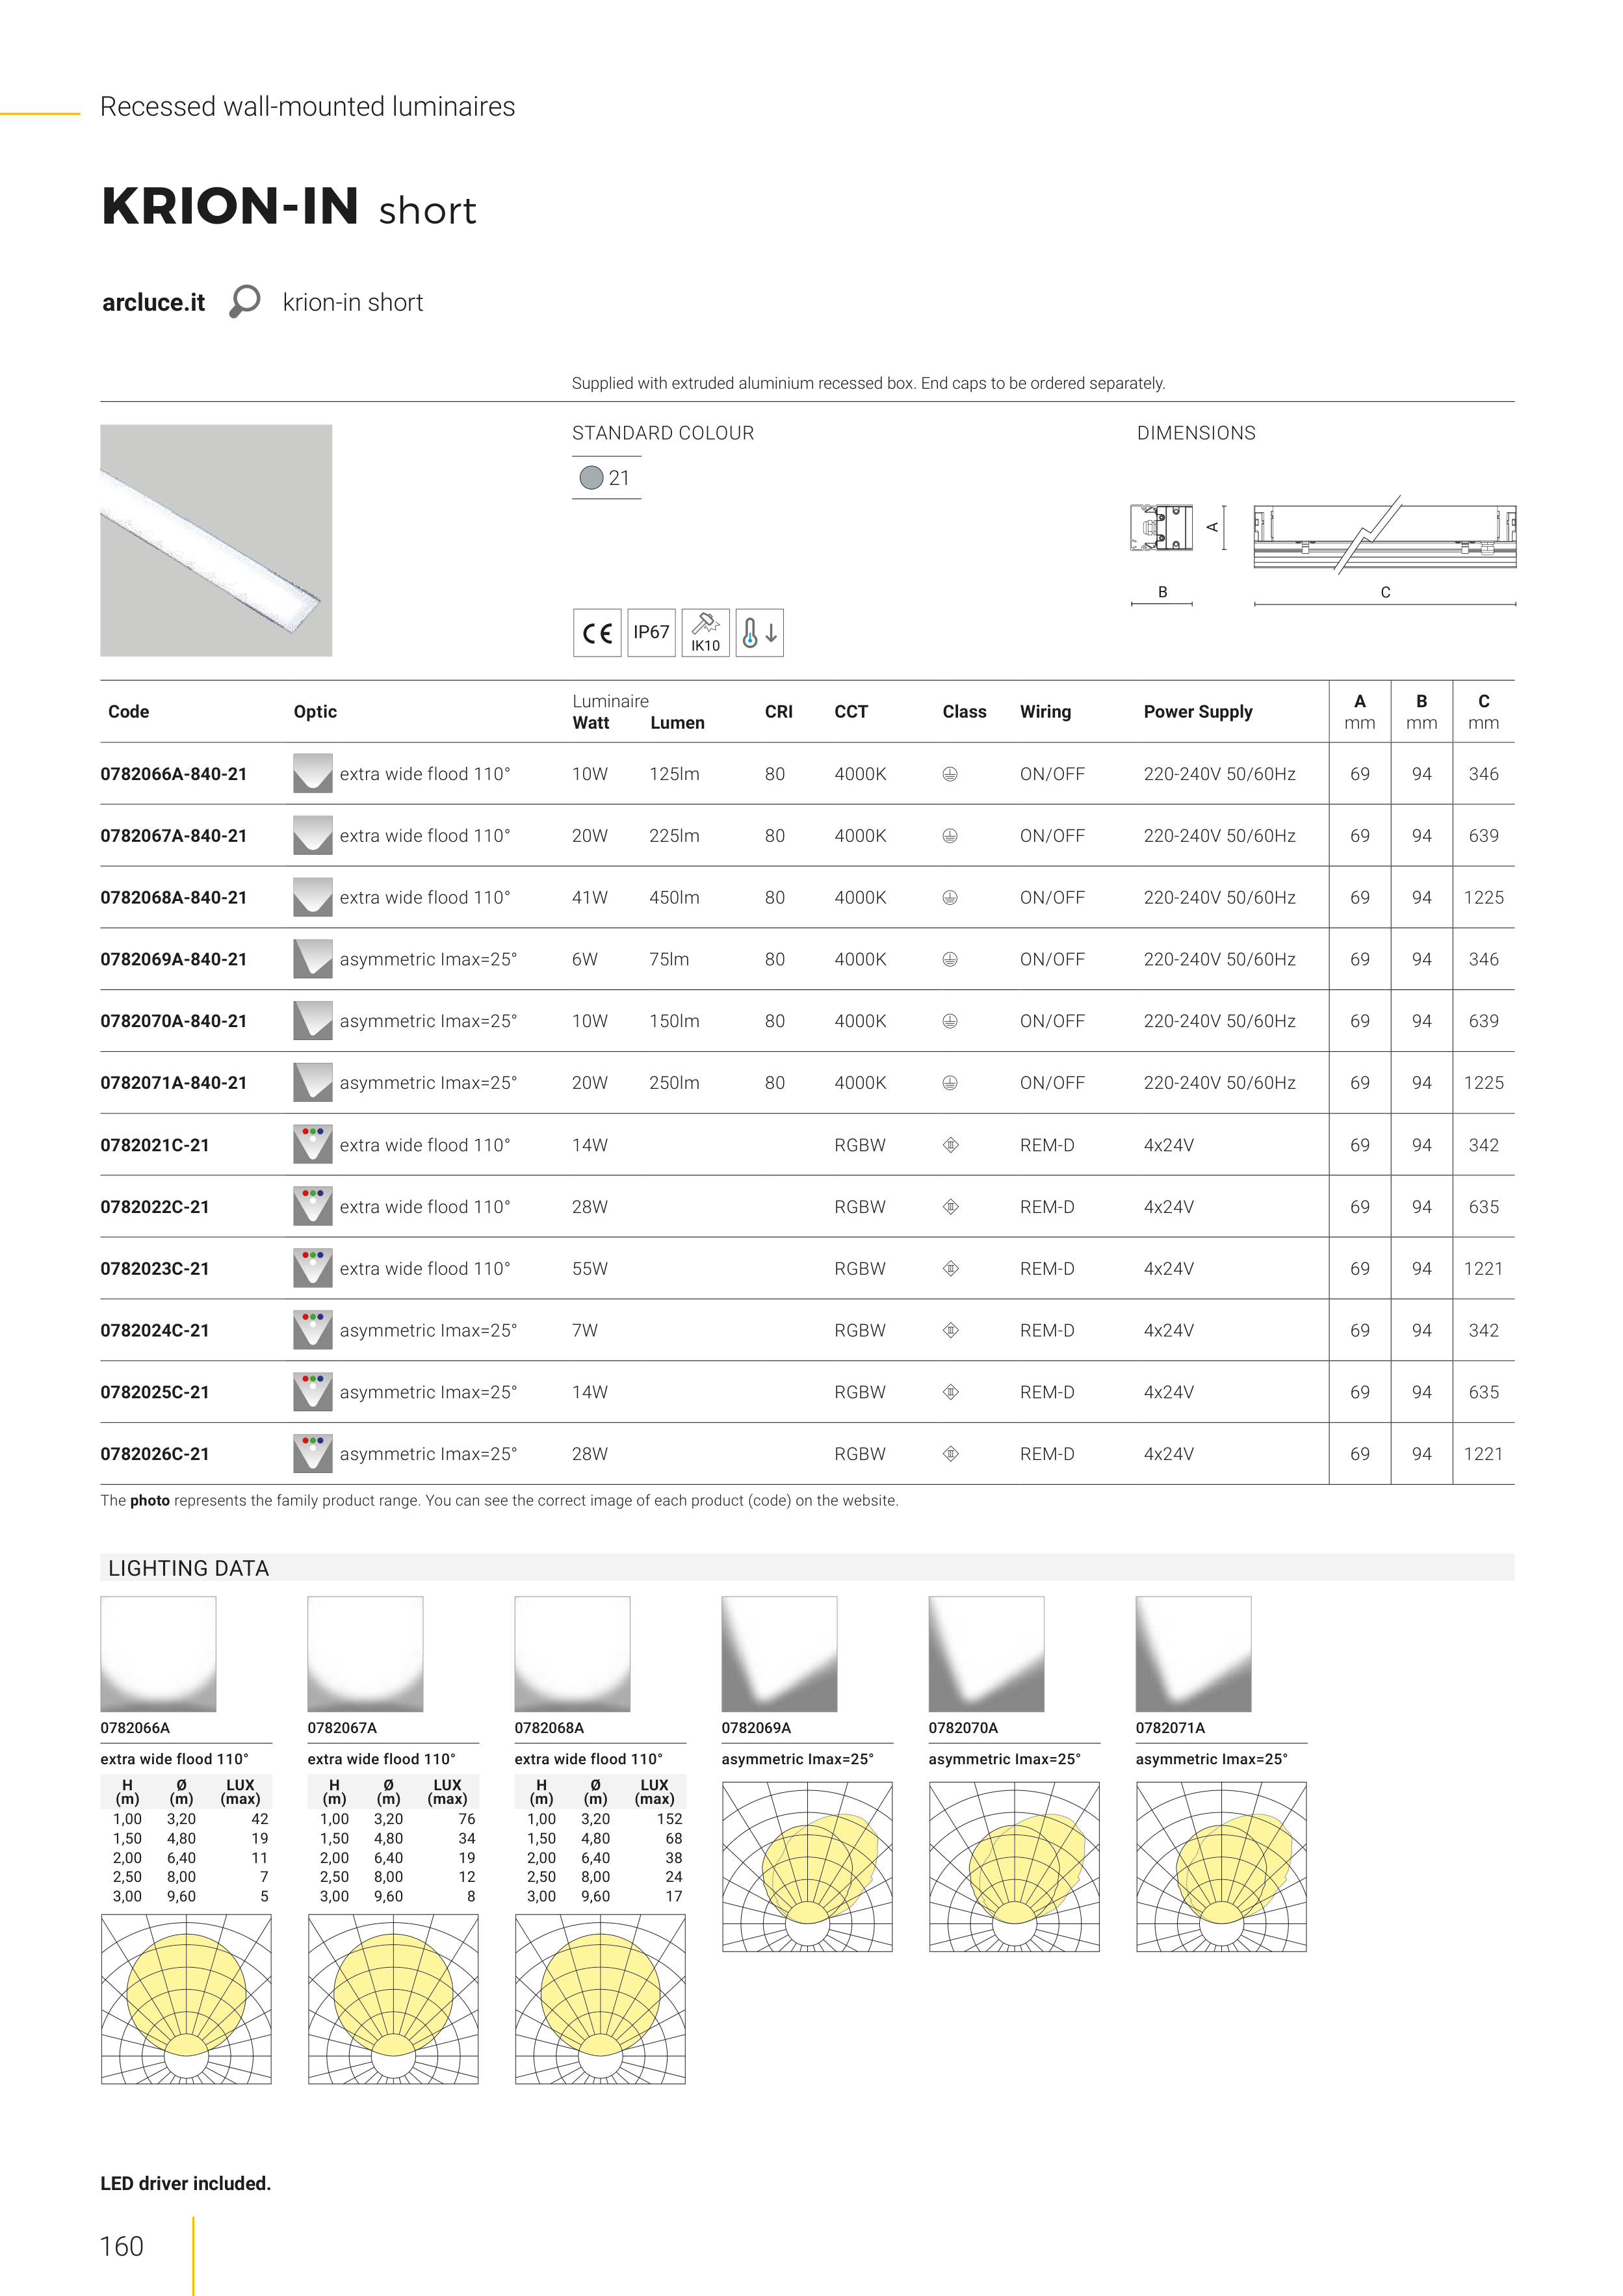This screenshot has height=2296, width=1623.
Task: Click optic icon for code 0782066A-840-21
Action: point(312,774)
